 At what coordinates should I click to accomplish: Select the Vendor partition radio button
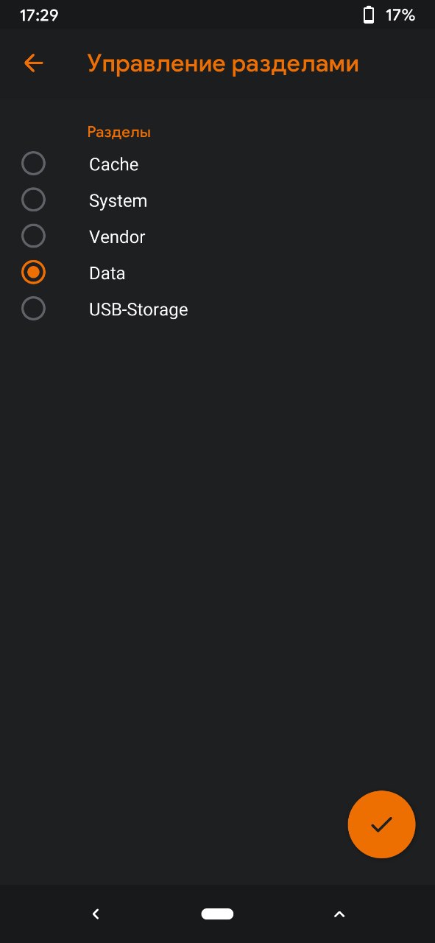(33, 236)
